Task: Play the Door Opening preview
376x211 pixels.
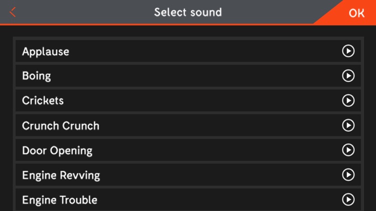Action: pyautogui.click(x=348, y=150)
